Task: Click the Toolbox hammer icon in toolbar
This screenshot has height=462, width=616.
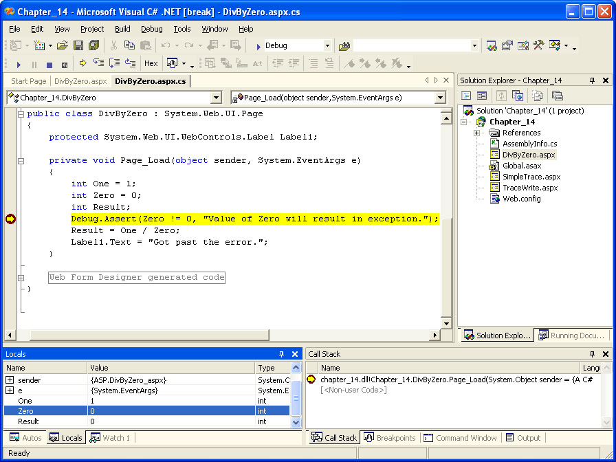Action: pos(538,45)
